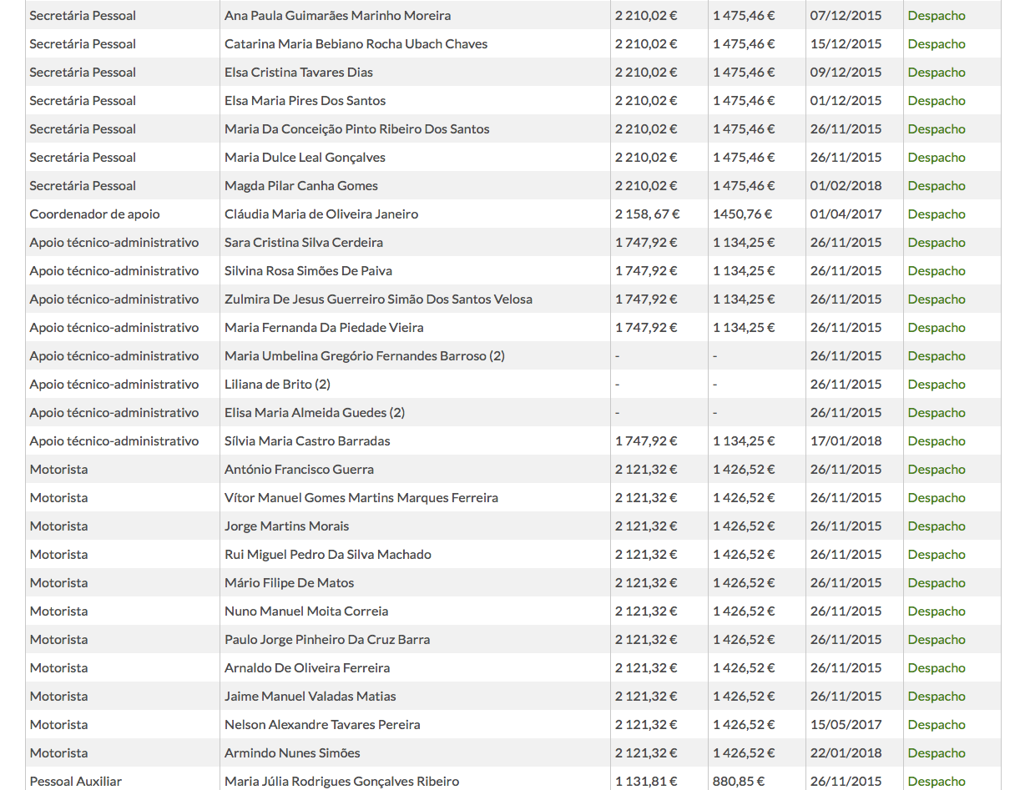Click the date 01/02/2018 cell

point(846,186)
